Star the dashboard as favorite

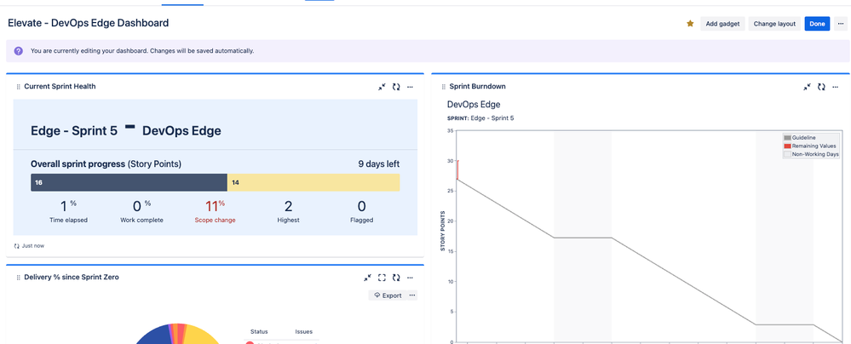pos(690,24)
